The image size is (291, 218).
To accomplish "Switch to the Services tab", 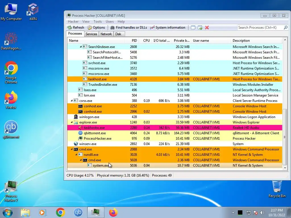I will (91, 34).
